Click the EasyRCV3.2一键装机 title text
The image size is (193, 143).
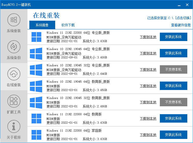tap(16, 5)
